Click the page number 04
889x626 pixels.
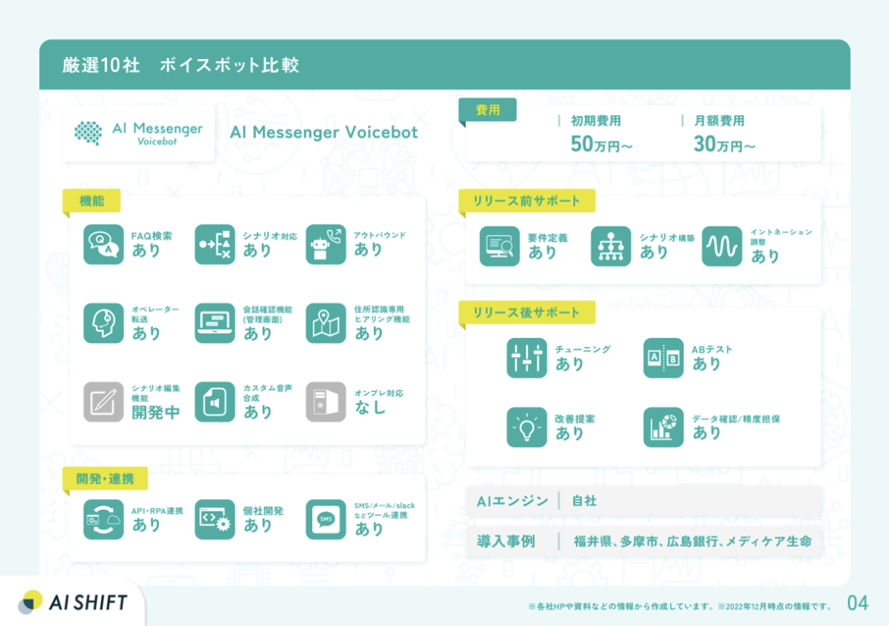point(858,603)
